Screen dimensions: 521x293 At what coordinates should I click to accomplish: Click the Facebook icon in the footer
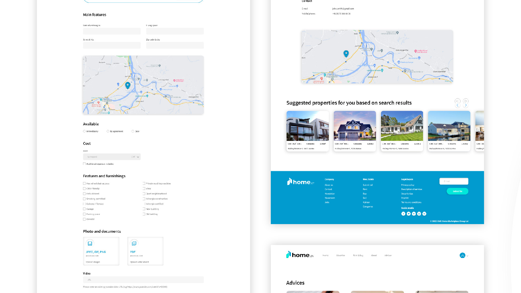pos(403,214)
